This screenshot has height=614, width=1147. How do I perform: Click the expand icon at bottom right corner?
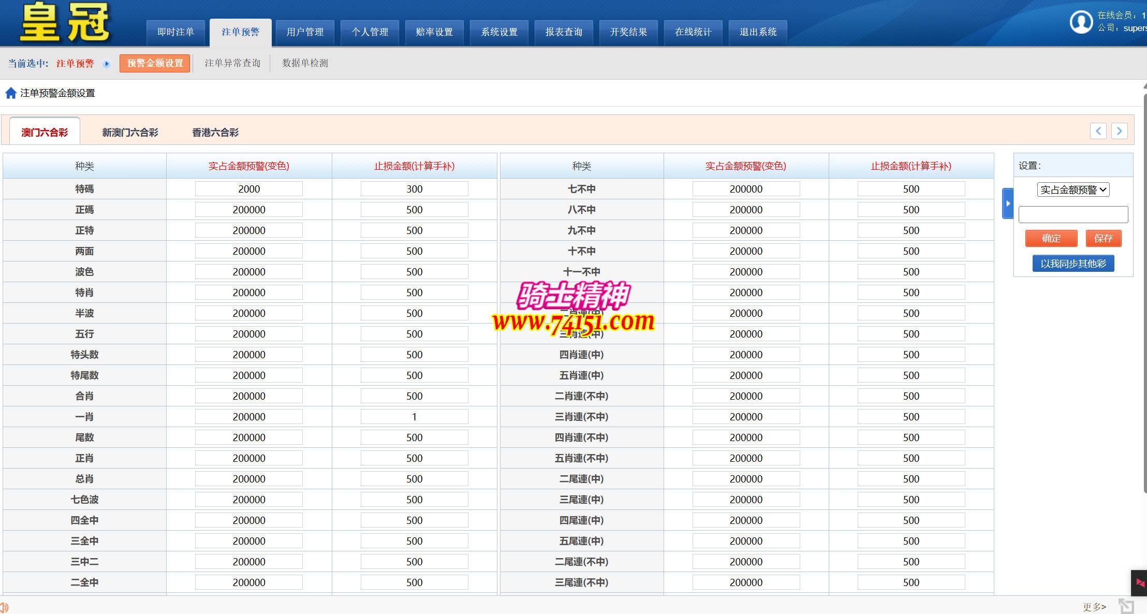[1126, 606]
